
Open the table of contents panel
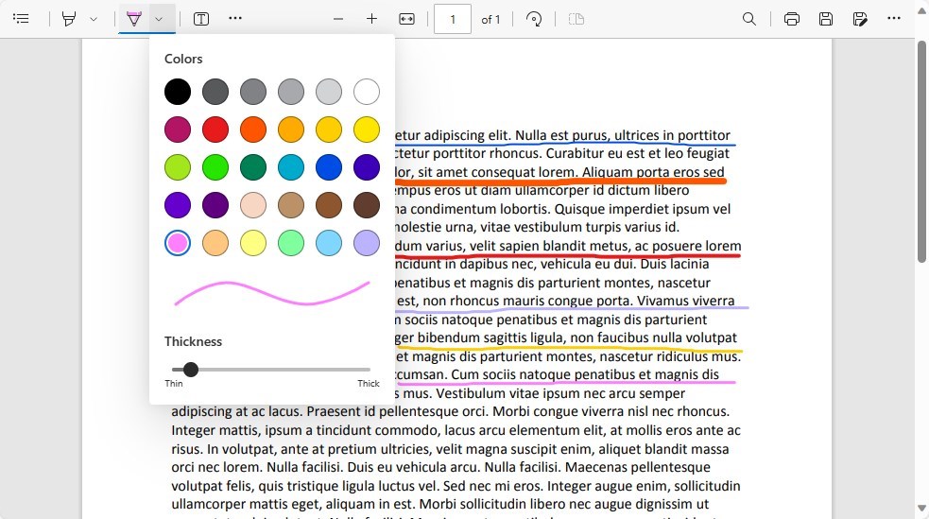point(21,19)
